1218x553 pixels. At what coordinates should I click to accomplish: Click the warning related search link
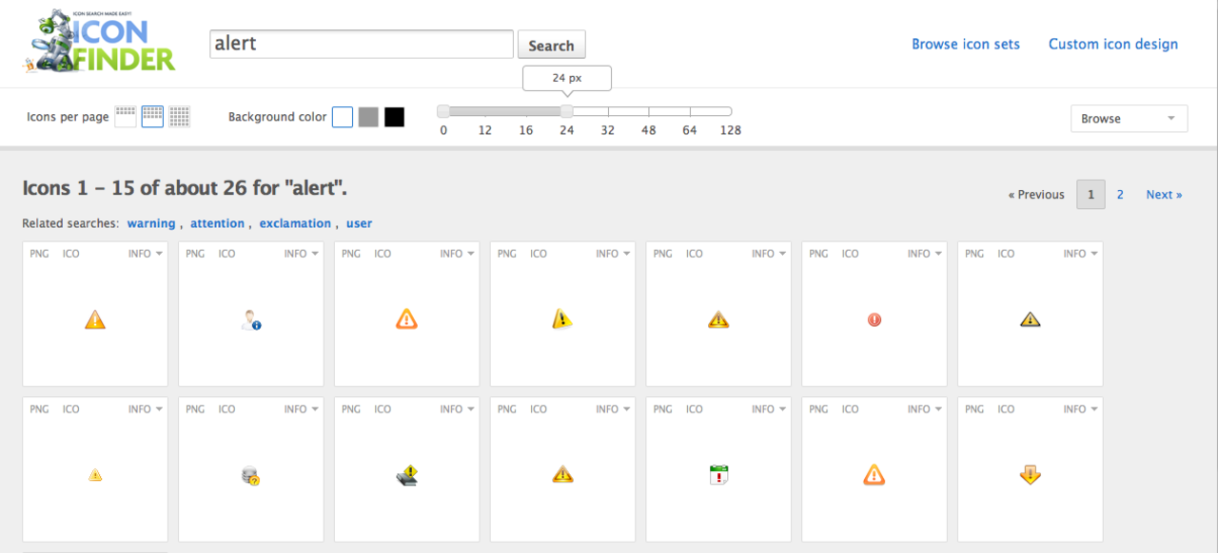(x=151, y=222)
